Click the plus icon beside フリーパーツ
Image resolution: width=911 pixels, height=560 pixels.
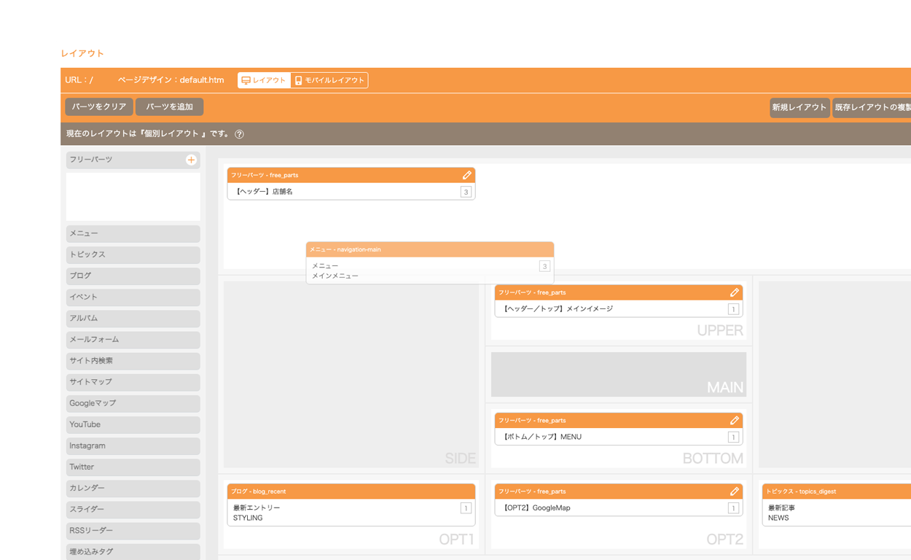pyautogui.click(x=191, y=160)
